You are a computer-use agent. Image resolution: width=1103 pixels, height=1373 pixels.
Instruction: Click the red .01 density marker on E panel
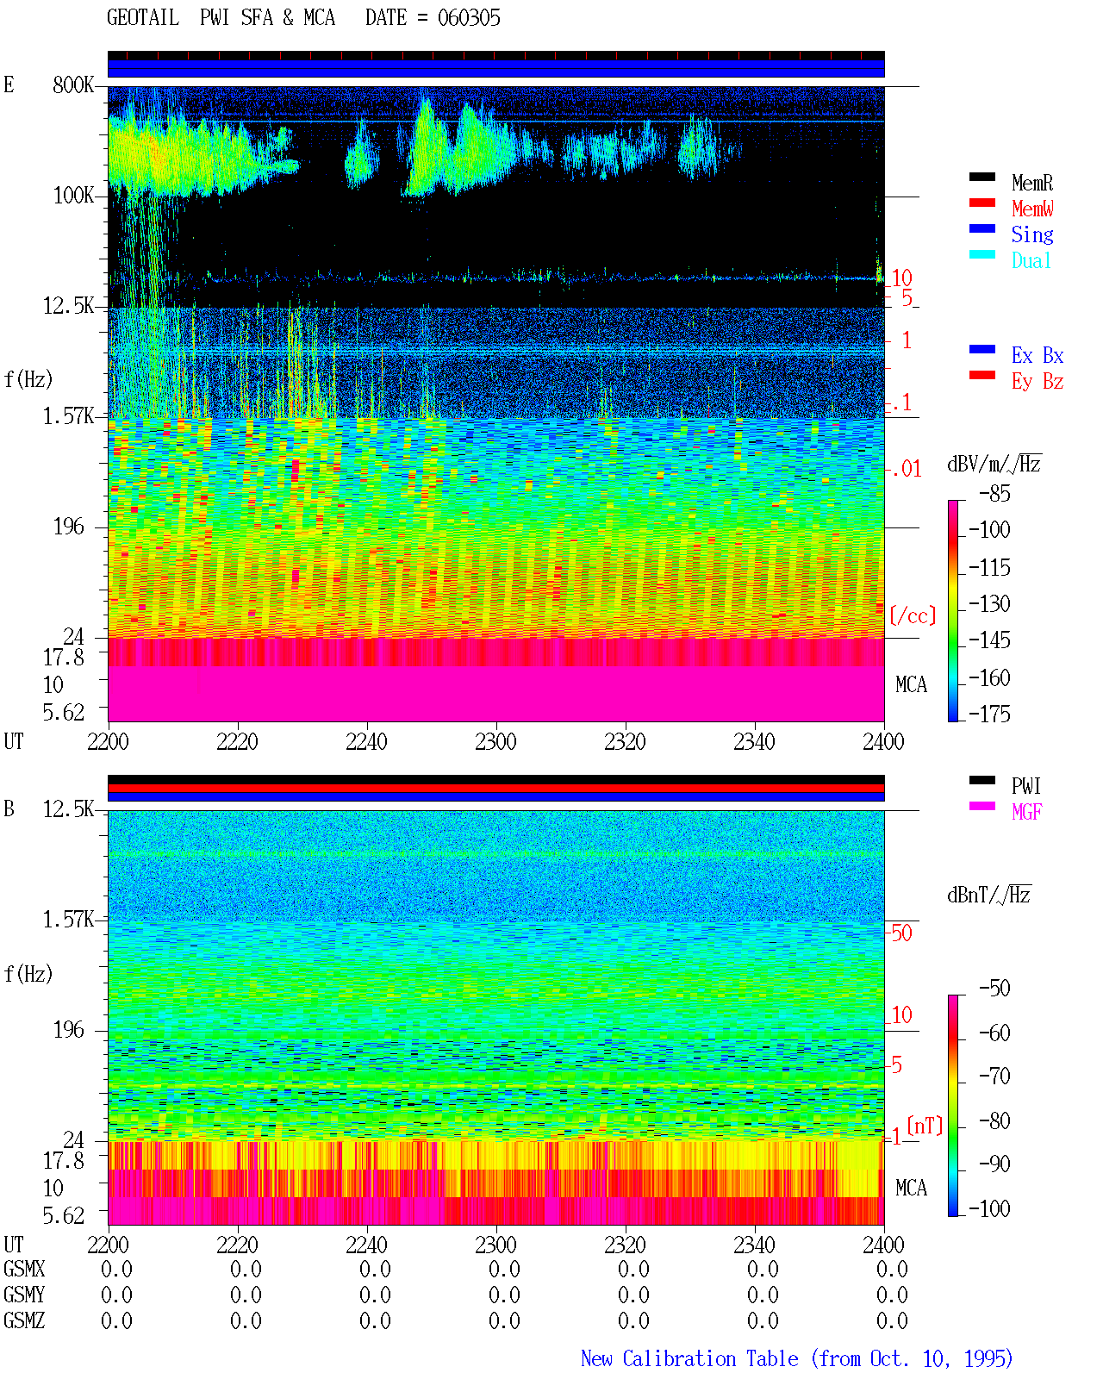(x=907, y=469)
